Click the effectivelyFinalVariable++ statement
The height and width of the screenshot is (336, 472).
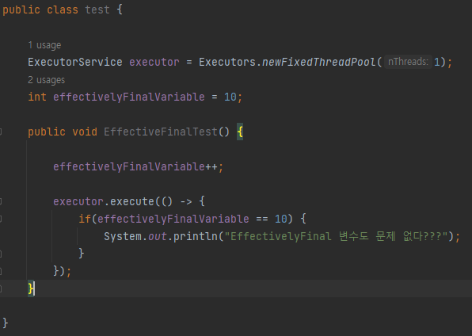pyautogui.click(x=138, y=167)
